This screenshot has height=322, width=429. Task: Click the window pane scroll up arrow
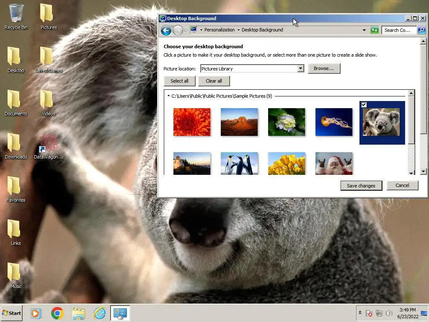(423, 42)
